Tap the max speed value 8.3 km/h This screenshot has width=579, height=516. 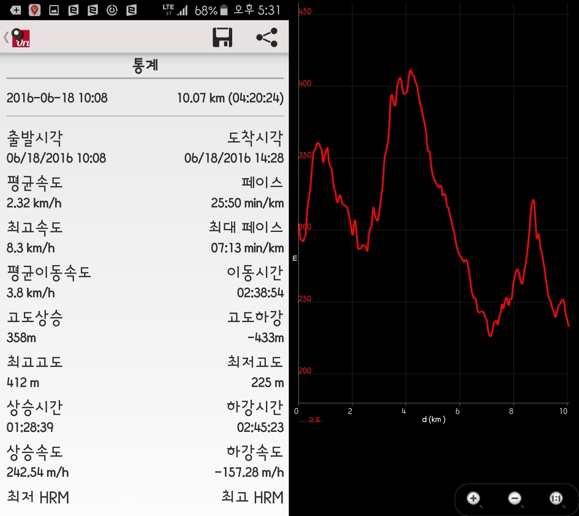click(x=31, y=248)
